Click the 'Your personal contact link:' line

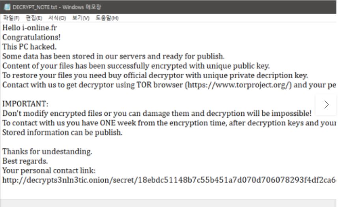tap(49, 171)
